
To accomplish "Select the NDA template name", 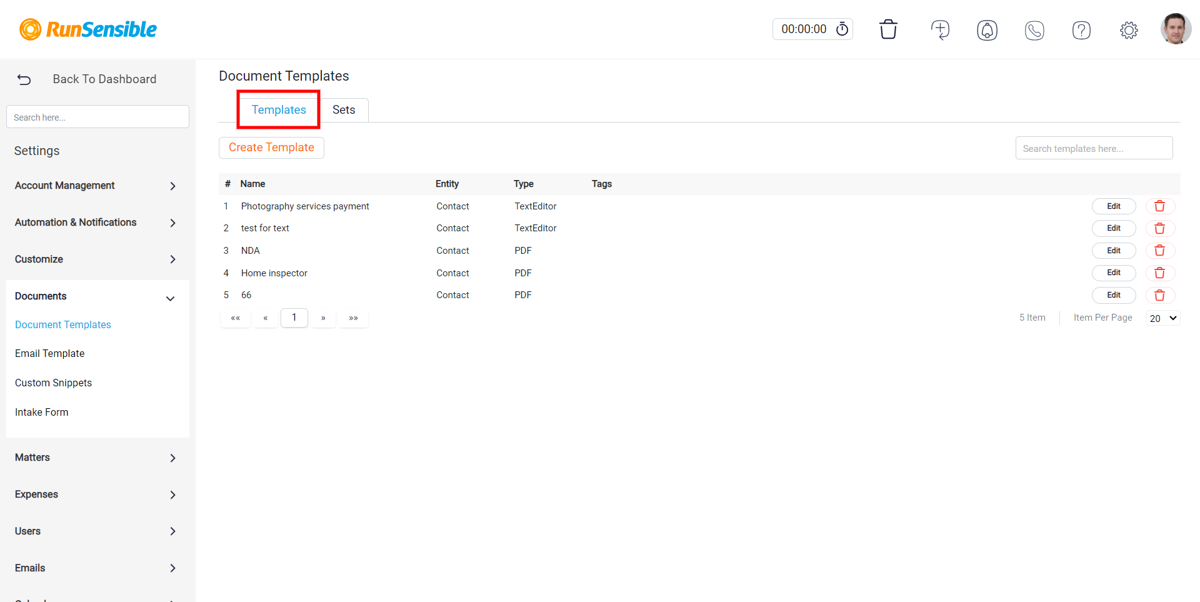I will 251,251.
